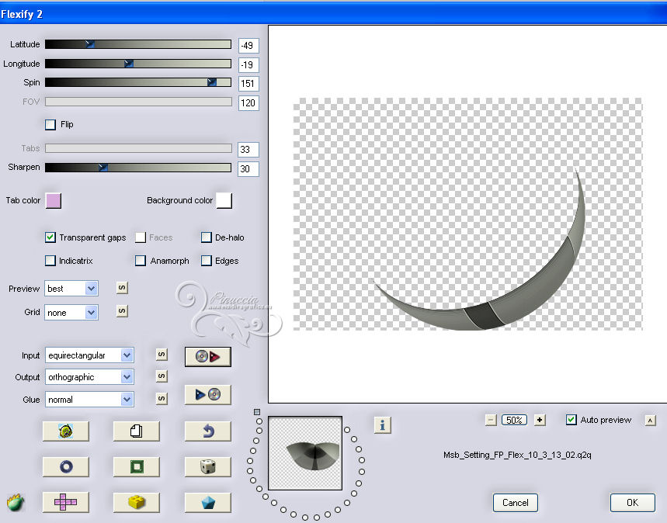This screenshot has height=523, width=667.
Task: Click the Longitude slider track
Action: (x=137, y=64)
